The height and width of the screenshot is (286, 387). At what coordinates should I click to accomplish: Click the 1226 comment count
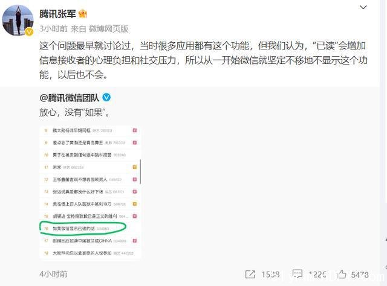(317, 275)
